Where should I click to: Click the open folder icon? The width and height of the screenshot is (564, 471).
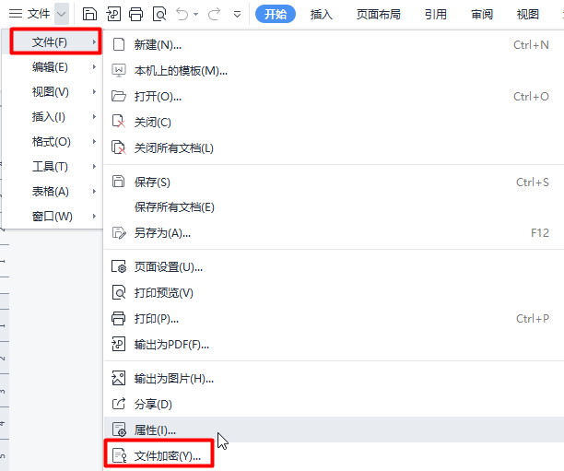click(x=119, y=97)
